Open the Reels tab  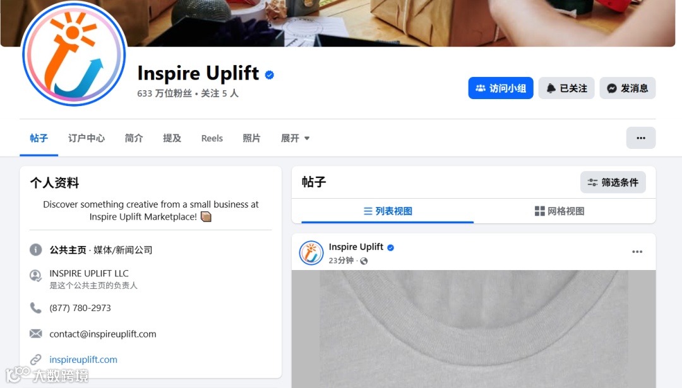tap(212, 138)
